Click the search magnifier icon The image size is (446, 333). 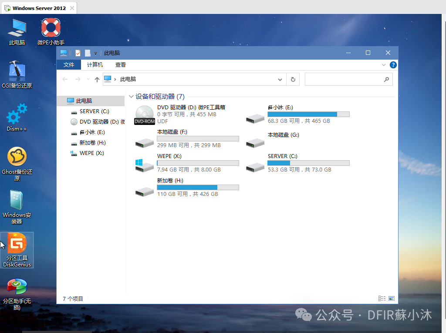click(x=386, y=79)
